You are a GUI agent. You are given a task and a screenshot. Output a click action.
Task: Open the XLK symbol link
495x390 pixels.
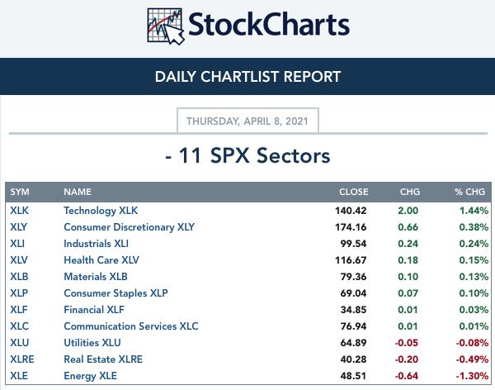tap(19, 211)
